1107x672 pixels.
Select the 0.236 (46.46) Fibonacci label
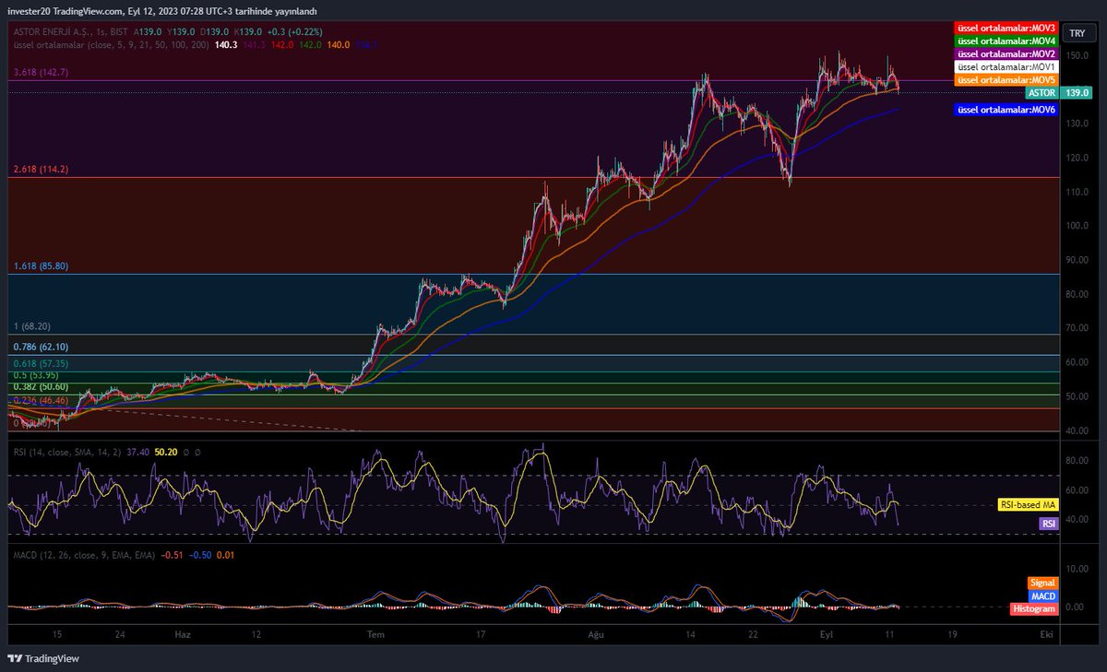coord(41,401)
